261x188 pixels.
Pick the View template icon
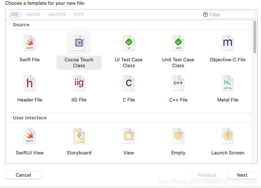pos(128,136)
